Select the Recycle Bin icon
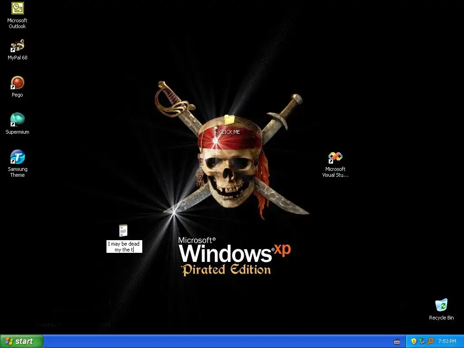 (x=441, y=305)
